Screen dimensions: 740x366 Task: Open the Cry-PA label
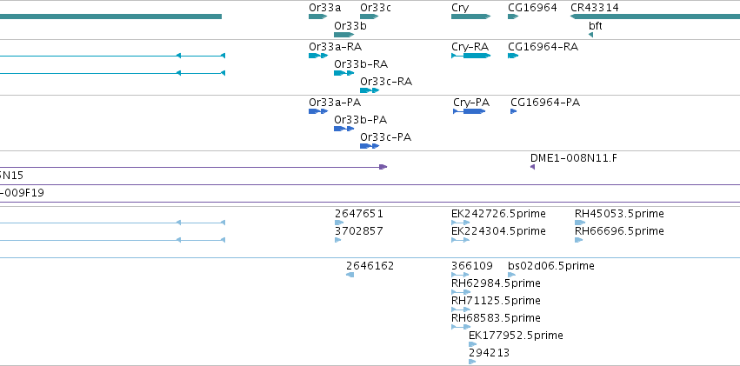[x=471, y=103]
